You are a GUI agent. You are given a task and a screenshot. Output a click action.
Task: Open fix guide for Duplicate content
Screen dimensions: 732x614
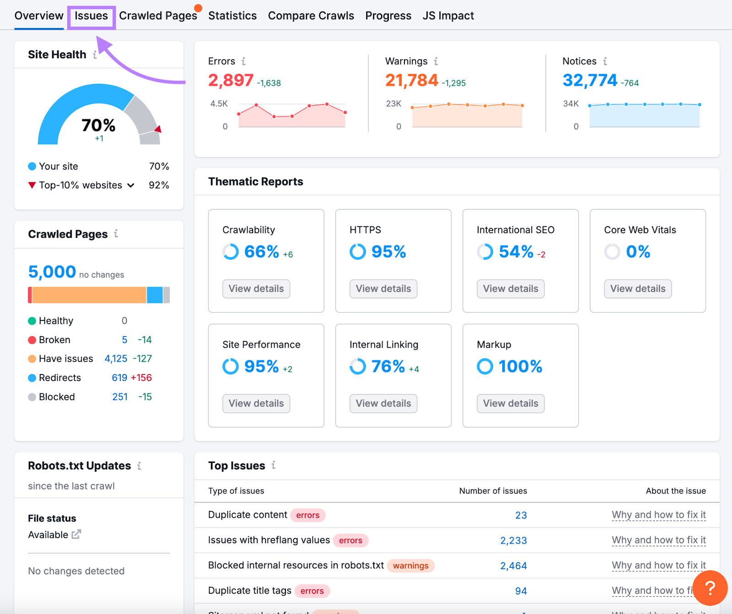[658, 515]
